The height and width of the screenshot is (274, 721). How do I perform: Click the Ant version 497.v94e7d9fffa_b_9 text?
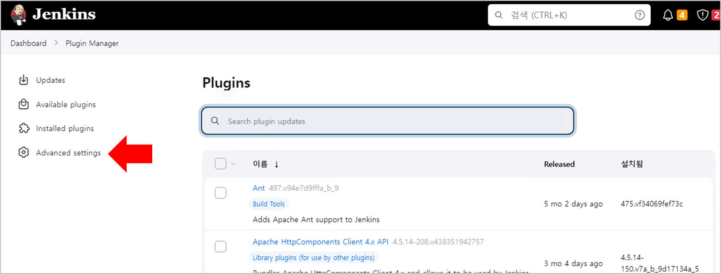[304, 188]
